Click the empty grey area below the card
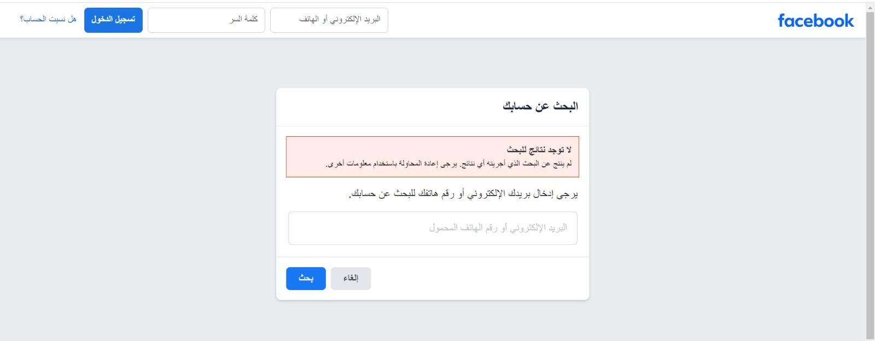 click(433, 321)
